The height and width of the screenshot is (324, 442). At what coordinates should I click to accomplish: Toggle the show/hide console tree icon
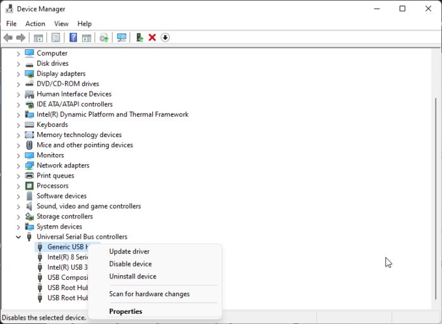point(39,37)
